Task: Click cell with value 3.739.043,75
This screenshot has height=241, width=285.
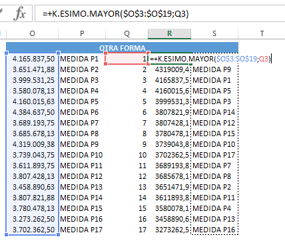Action: 33,155
